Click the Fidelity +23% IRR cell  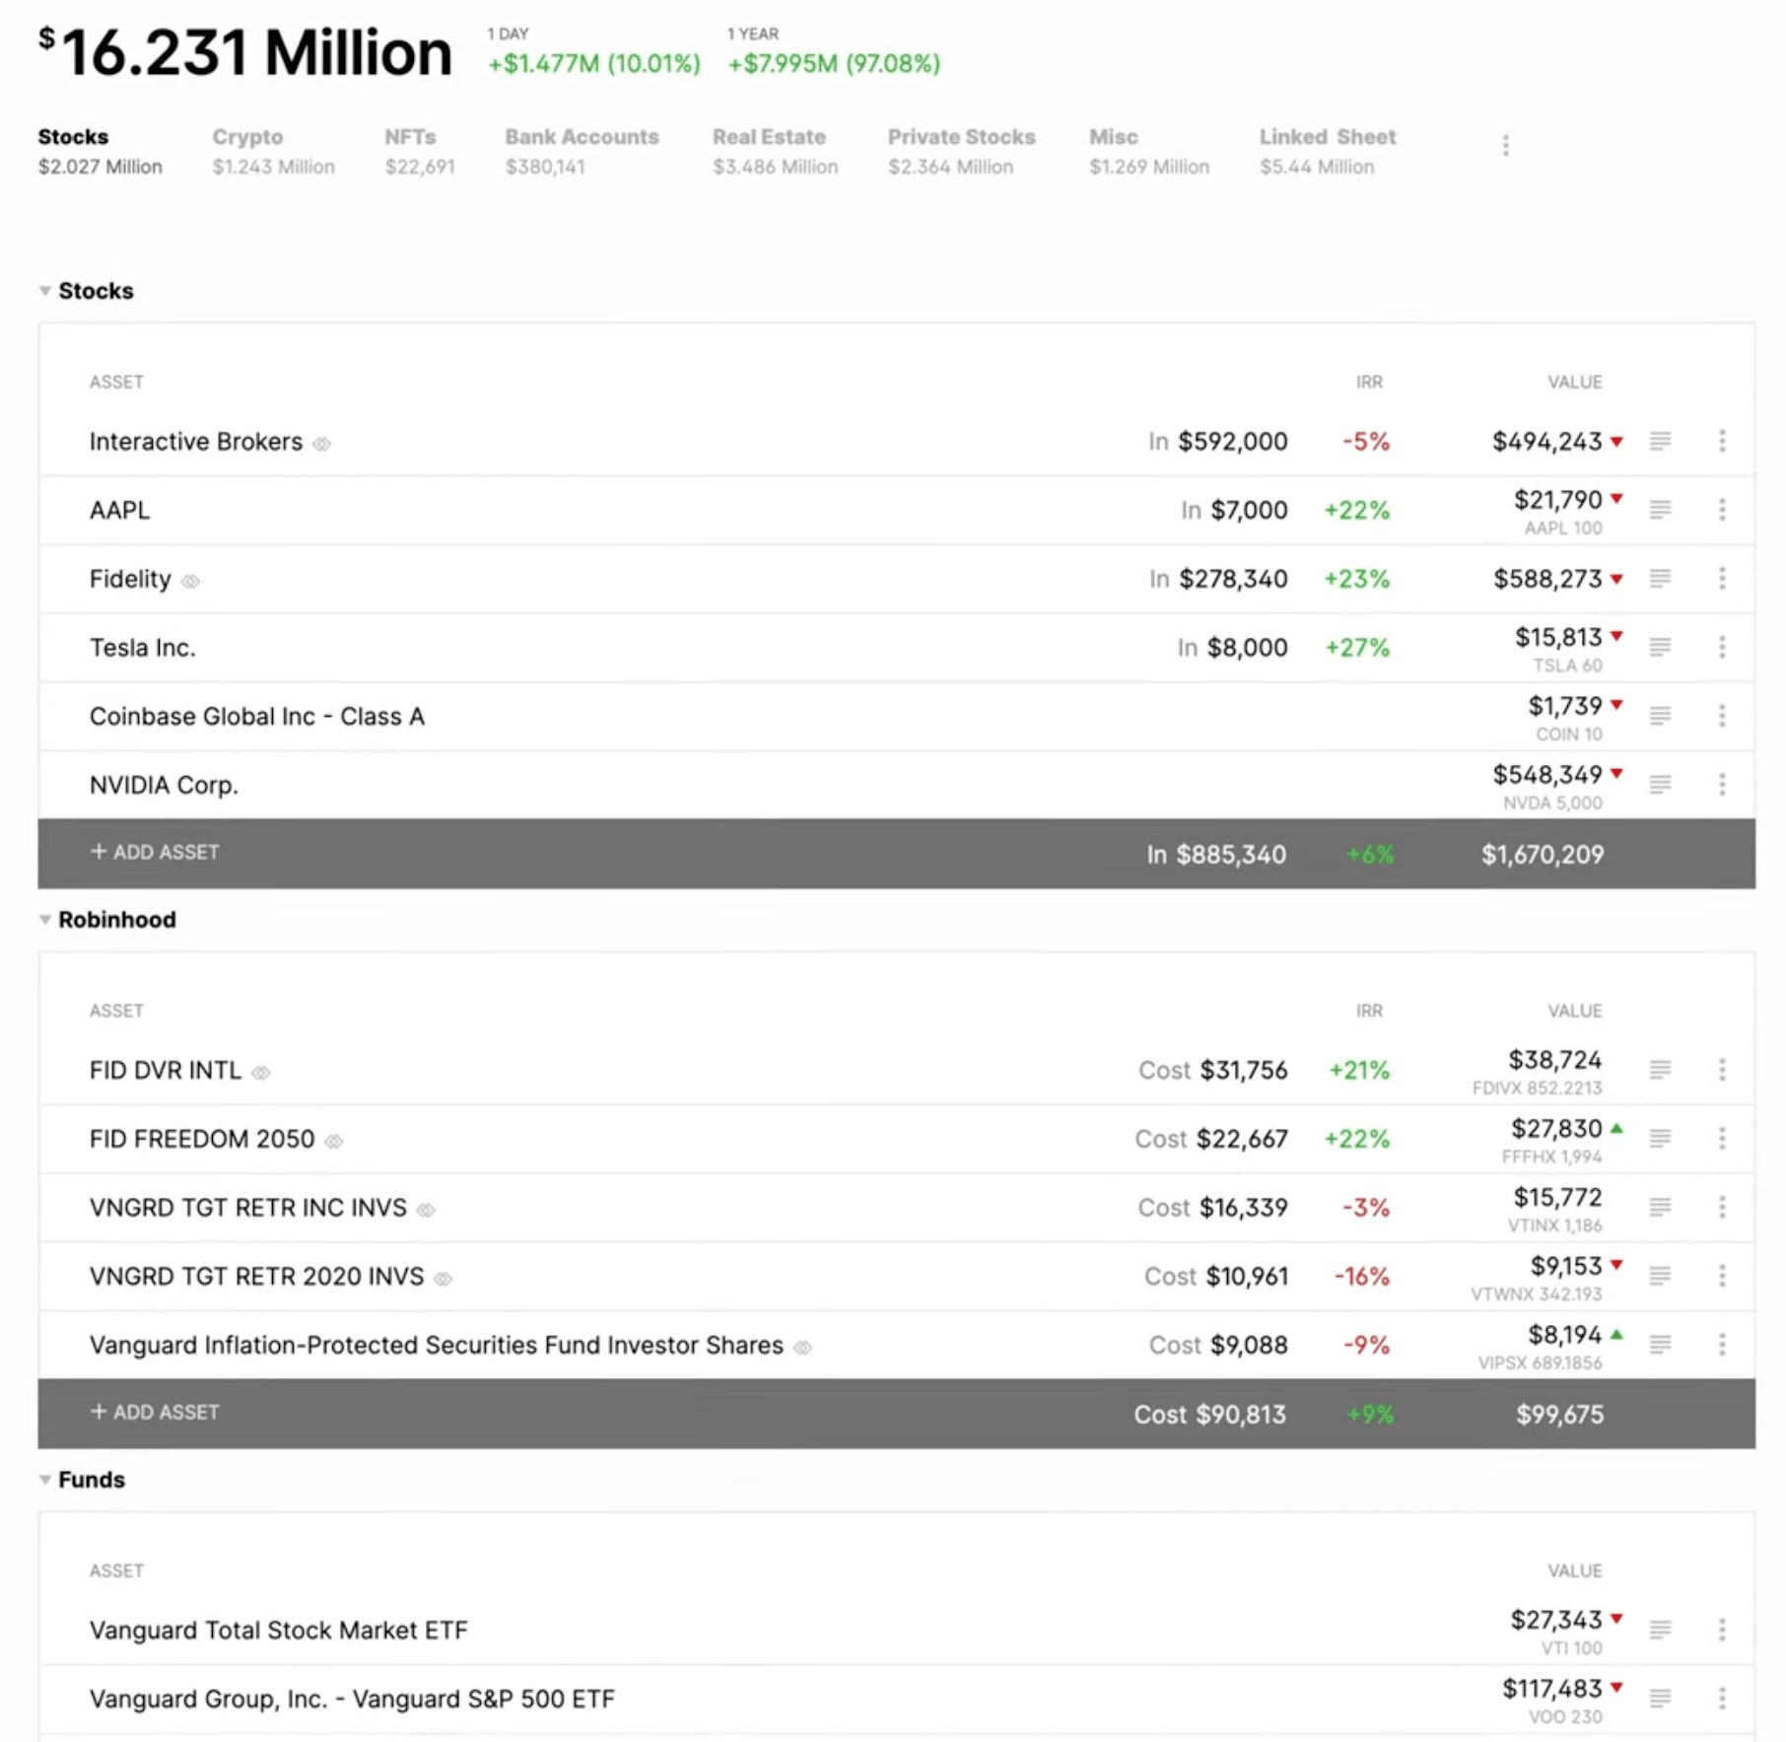(x=1356, y=579)
